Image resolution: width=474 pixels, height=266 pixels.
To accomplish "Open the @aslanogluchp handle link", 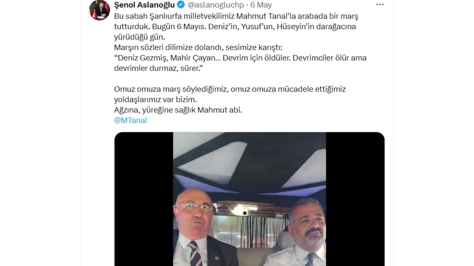I will pyautogui.click(x=216, y=5).
